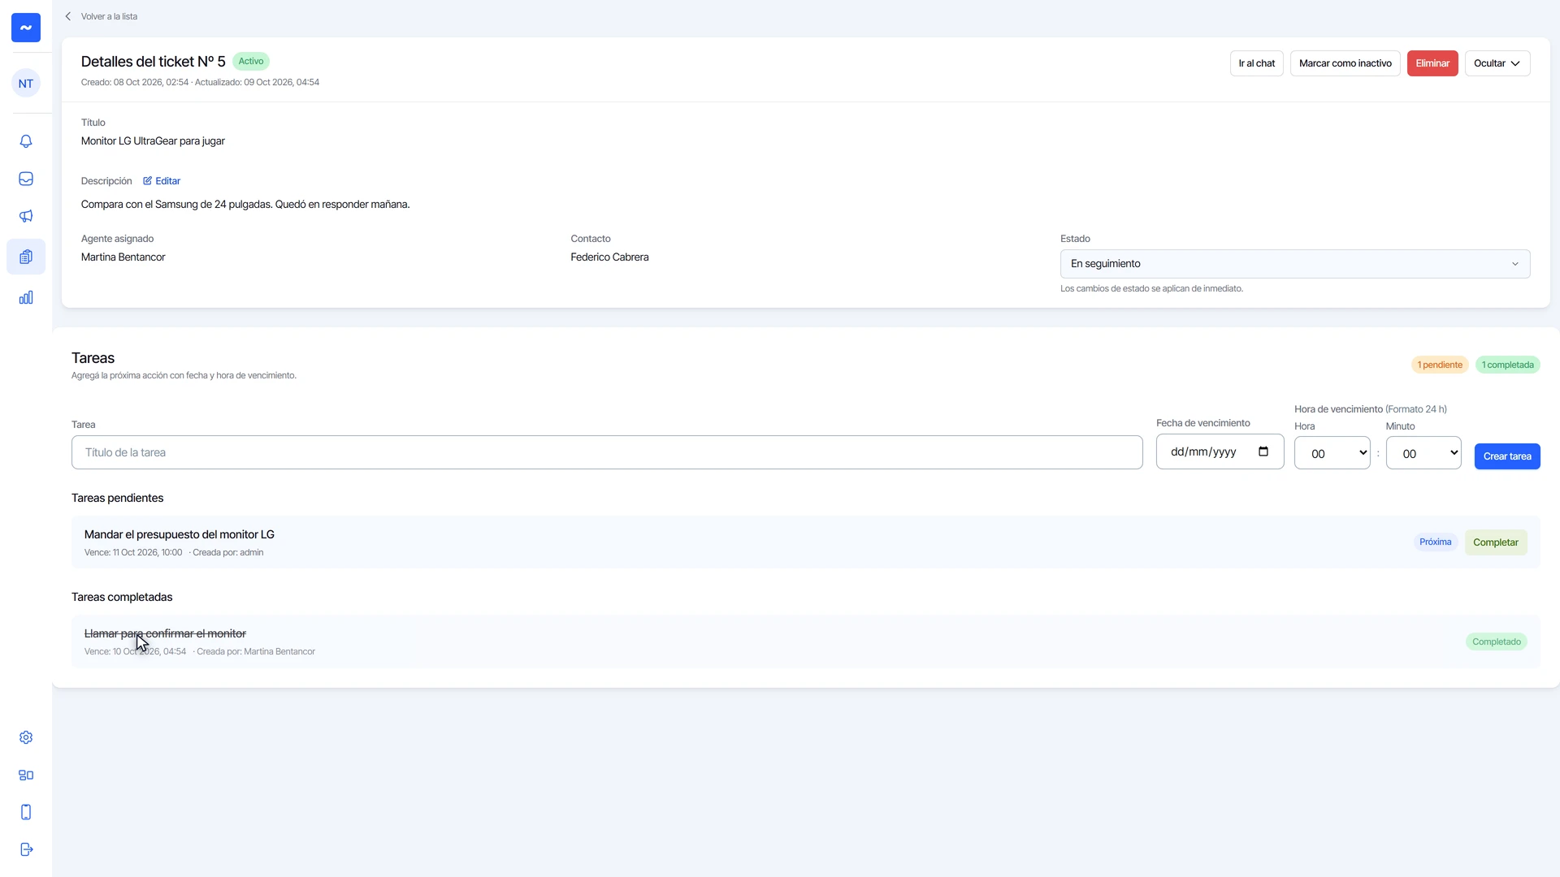Click agent name Martina Bentancor
The height and width of the screenshot is (877, 1560).
[123, 257]
